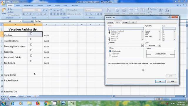The image size is (188, 106).
Task: Check the Meeting Documents row checkbox
Action: click(x=31, y=44)
